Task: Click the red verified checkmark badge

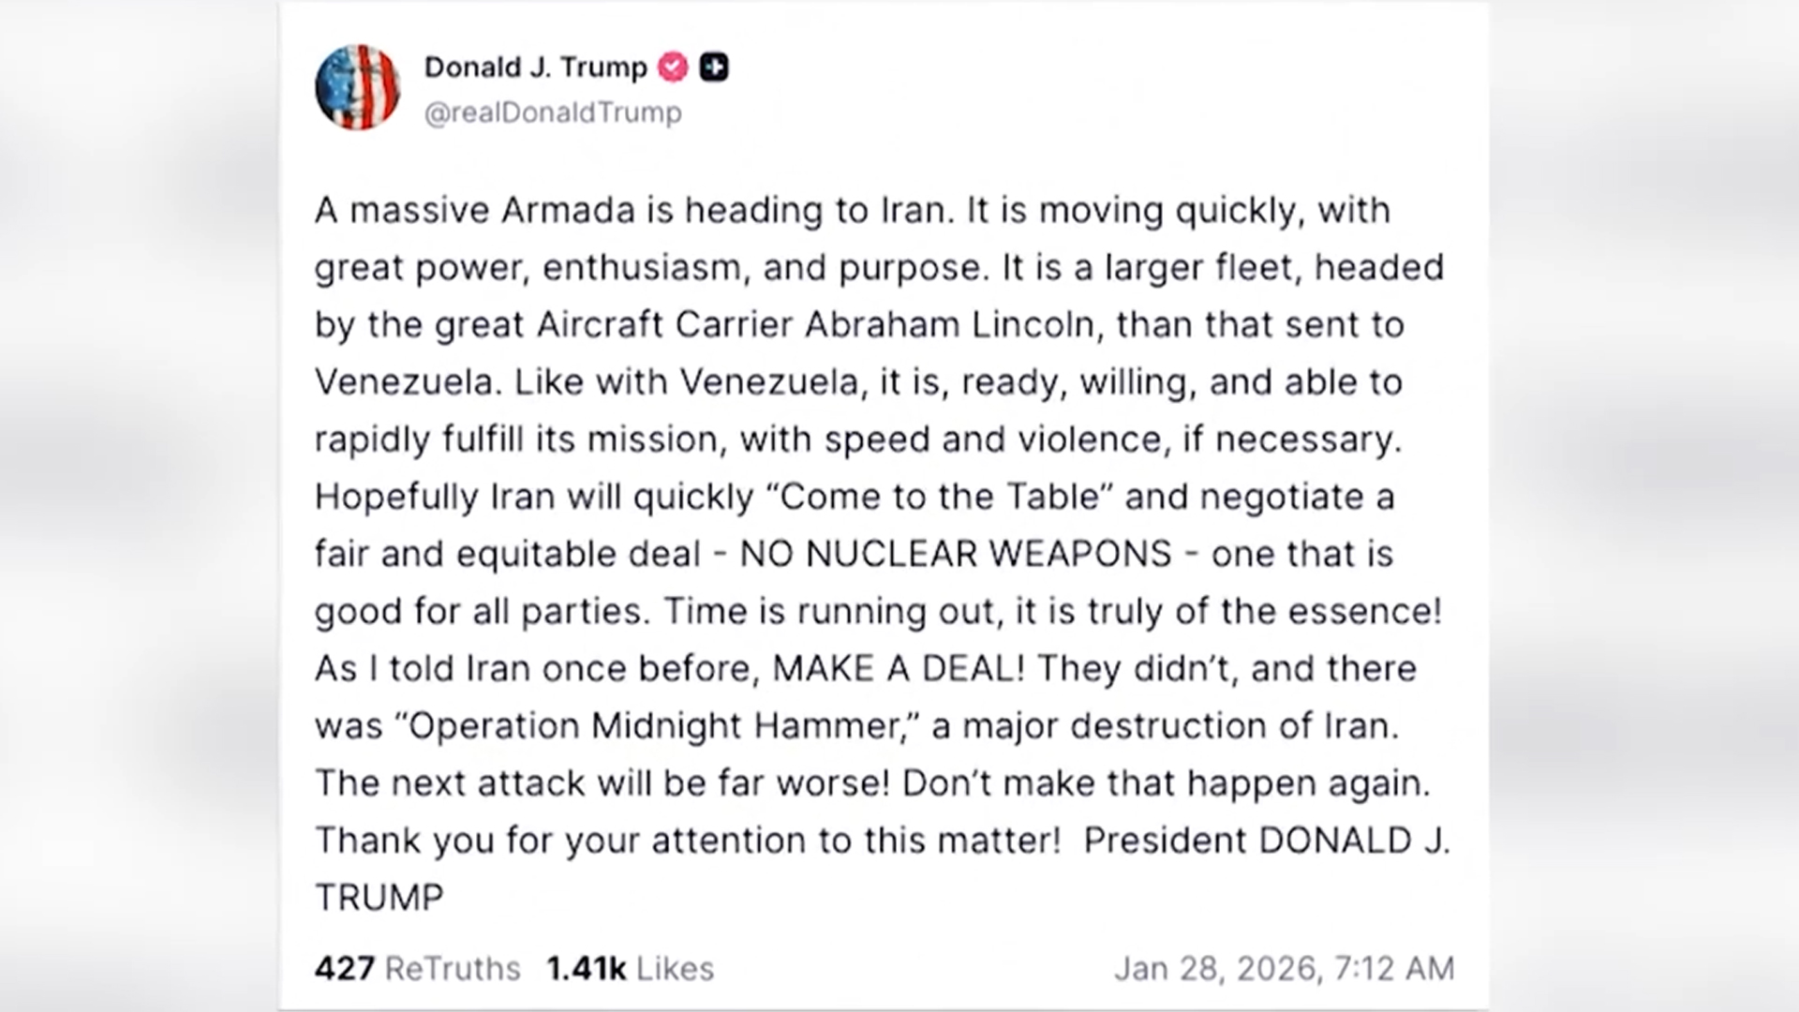Action: click(673, 67)
